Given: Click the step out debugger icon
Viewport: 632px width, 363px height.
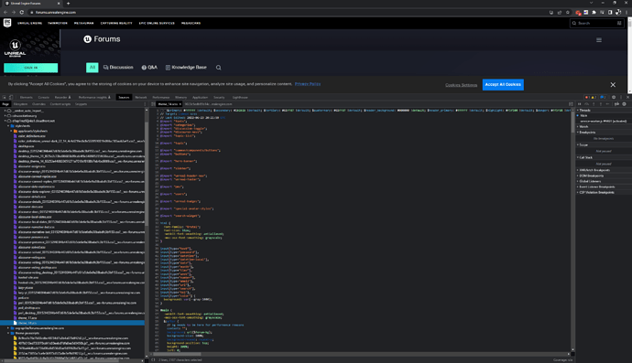Looking at the screenshot, I should pyautogui.click(x=601, y=104).
